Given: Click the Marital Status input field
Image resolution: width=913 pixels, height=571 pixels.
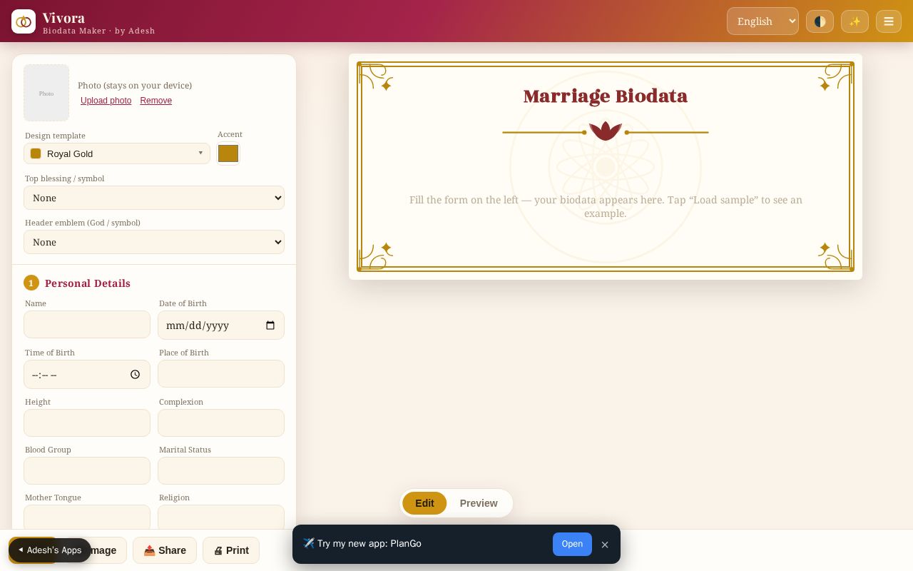Looking at the screenshot, I should click(221, 470).
